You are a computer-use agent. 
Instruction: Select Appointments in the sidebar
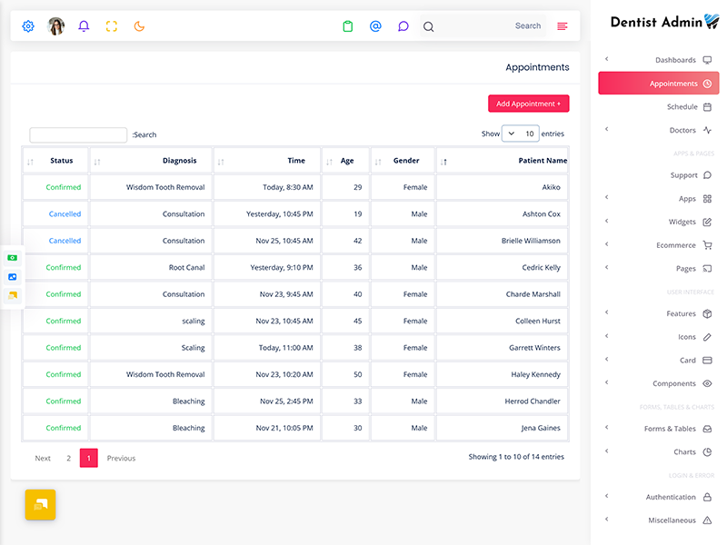click(x=658, y=84)
